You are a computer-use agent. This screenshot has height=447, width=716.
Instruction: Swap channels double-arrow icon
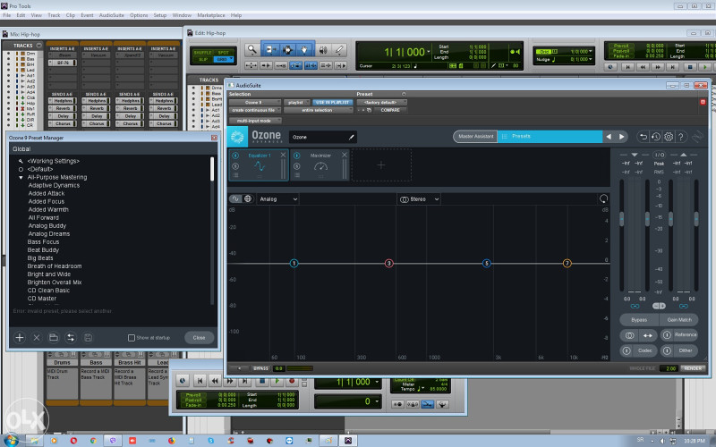pyautogui.click(x=647, y=335)
